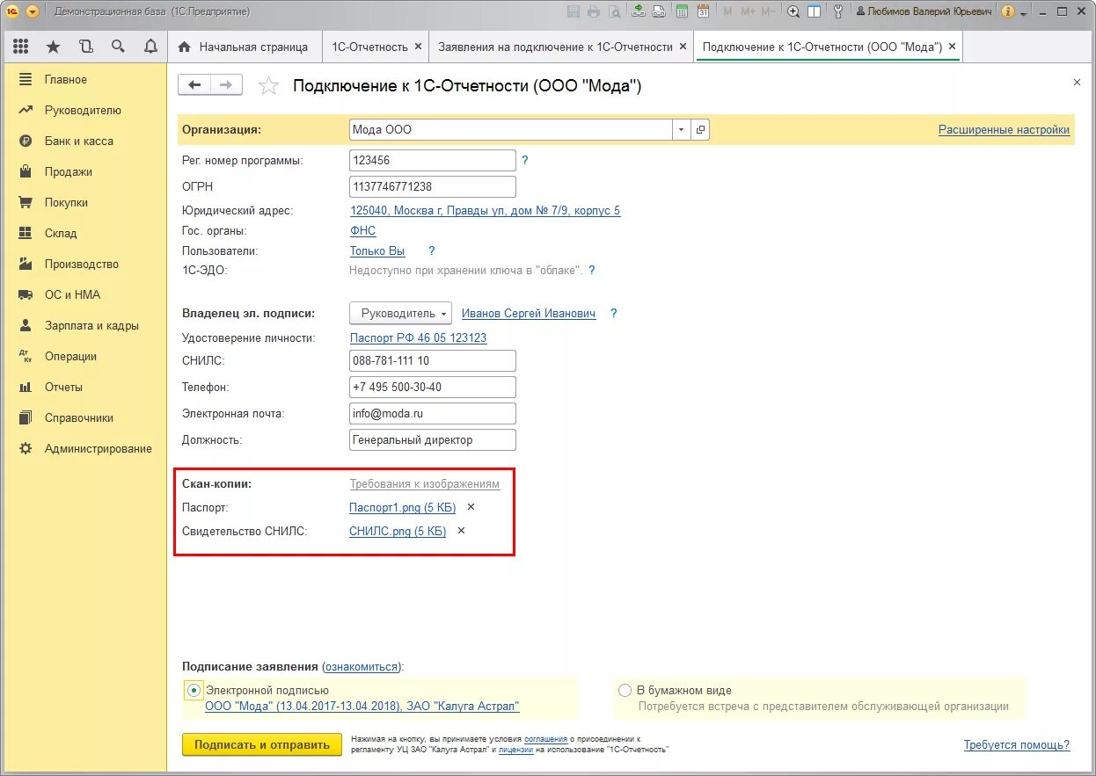The image size is (1096, 776).
Task: Open Администрирование section in sidebar
Action: point(84,448)
